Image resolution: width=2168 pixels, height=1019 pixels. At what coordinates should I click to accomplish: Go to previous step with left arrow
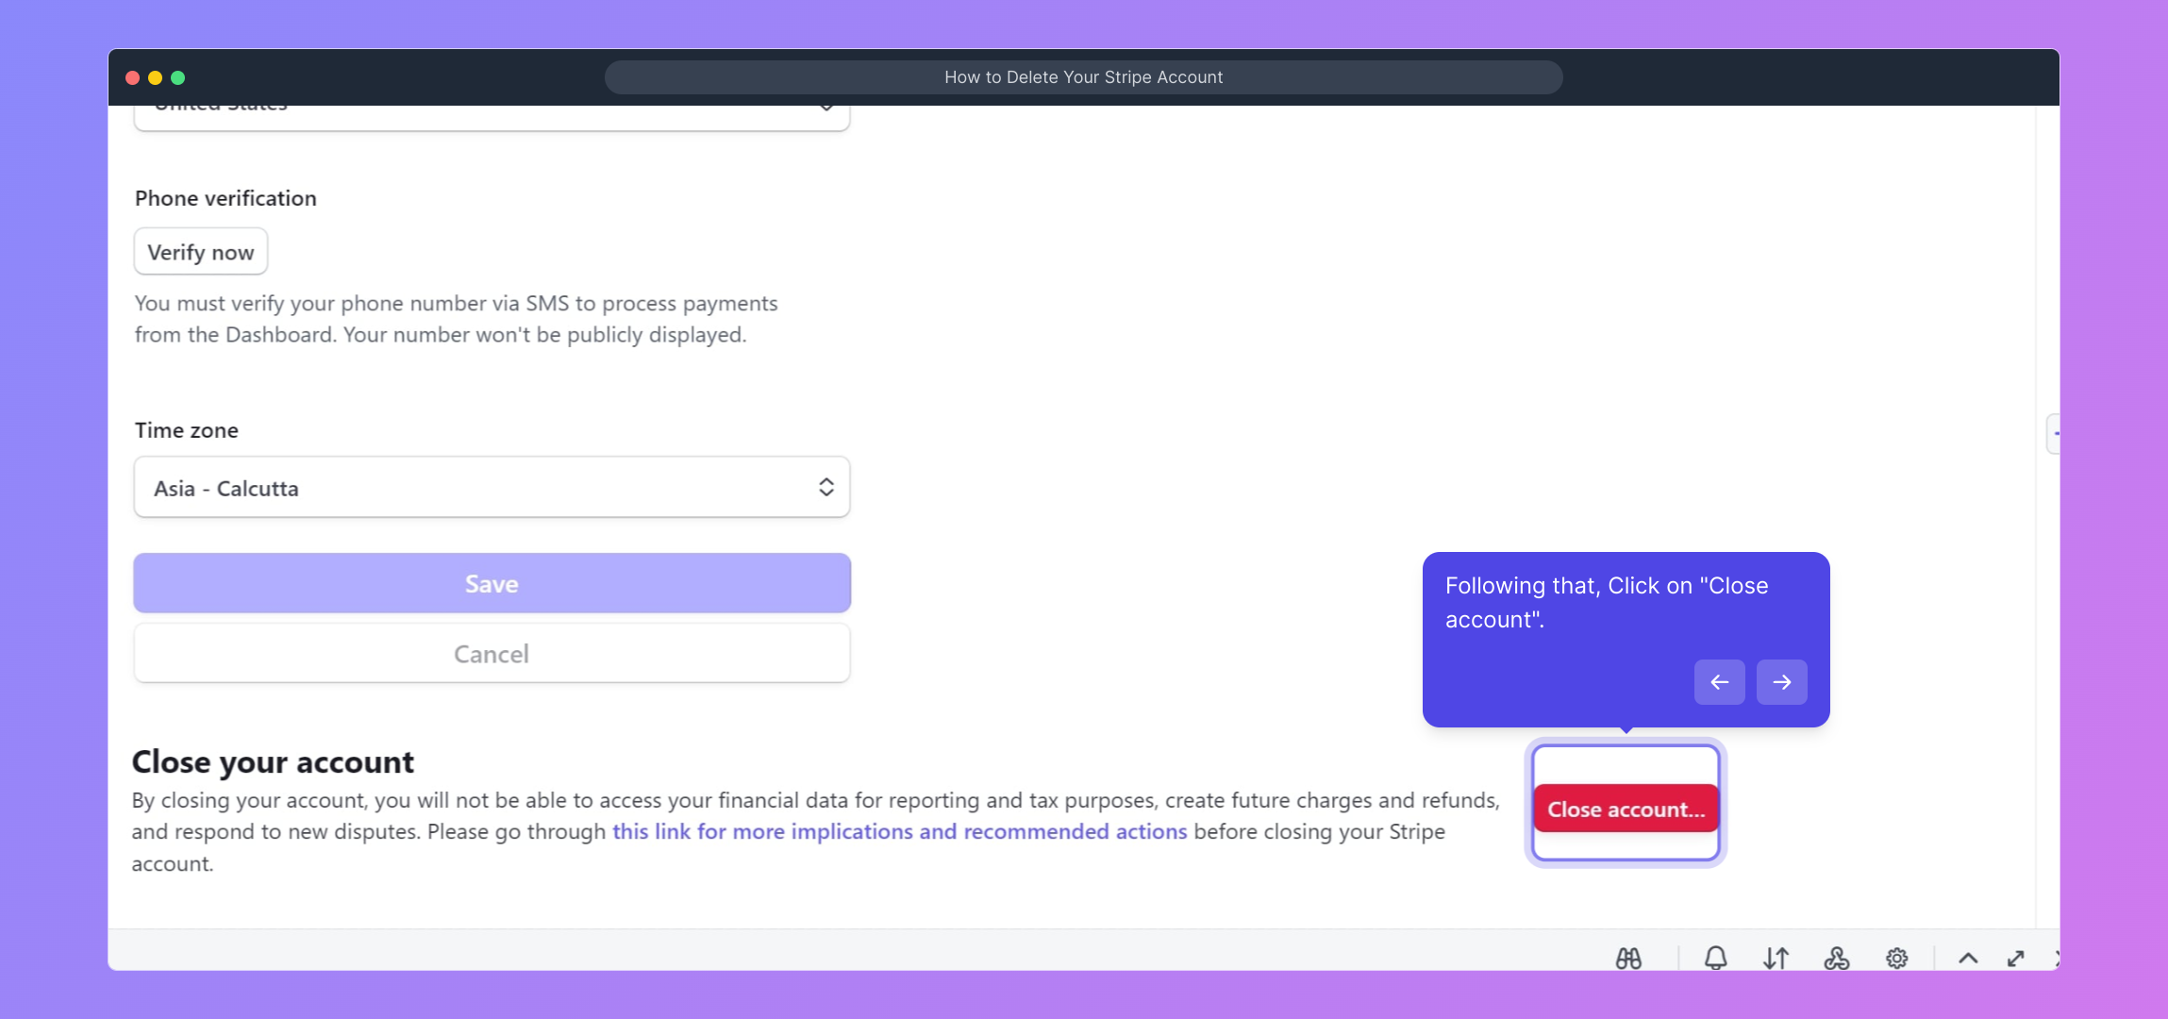point(1719,682)
